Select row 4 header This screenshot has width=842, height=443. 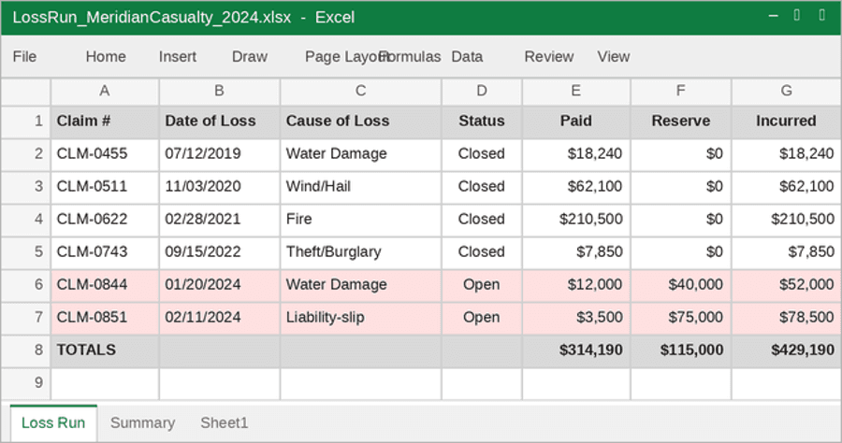[26, 220]
